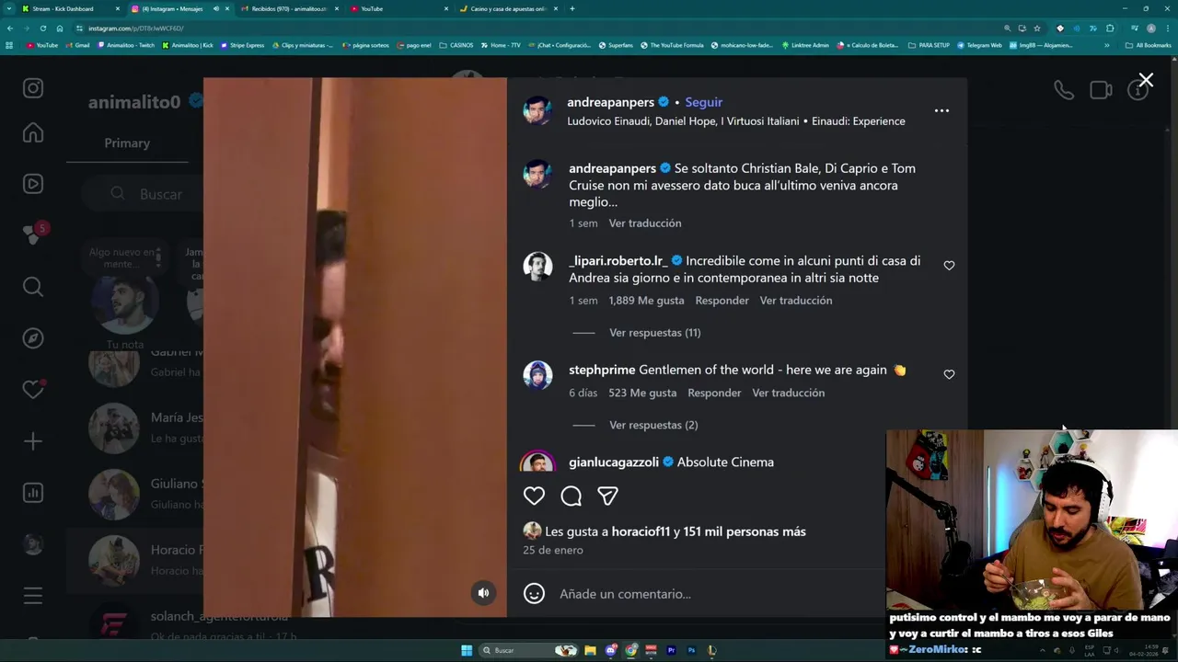Viewport: 1178px width, 662px height.
Task: Open Instagram home from logo icon
Action: tap(33, 88)
